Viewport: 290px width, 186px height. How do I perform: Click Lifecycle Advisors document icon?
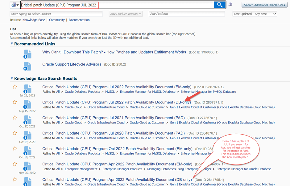point(27,66)
